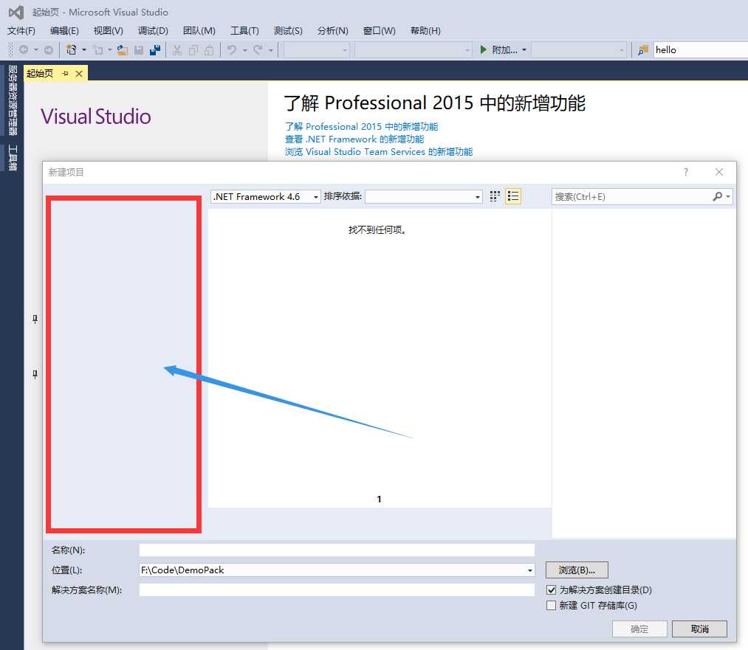The height and width of the screenshot is (650, 748).
Task: Open the 文件(F) menu
Action: click(x=21, y=30)
